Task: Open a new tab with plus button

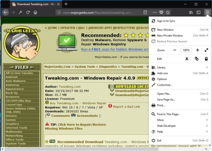Action: [x=66, y=4]
